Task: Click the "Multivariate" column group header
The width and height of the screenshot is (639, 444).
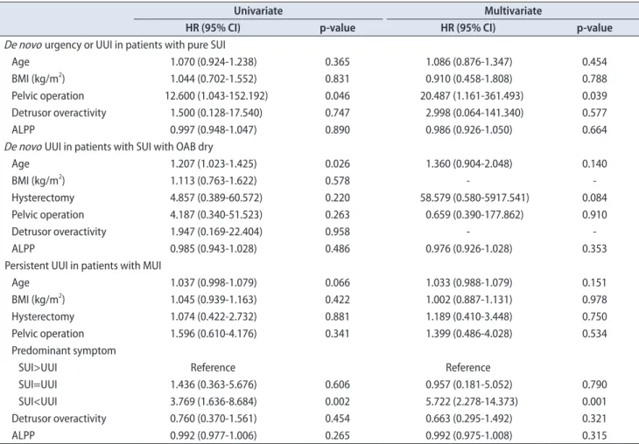Action: pos(513,10)
